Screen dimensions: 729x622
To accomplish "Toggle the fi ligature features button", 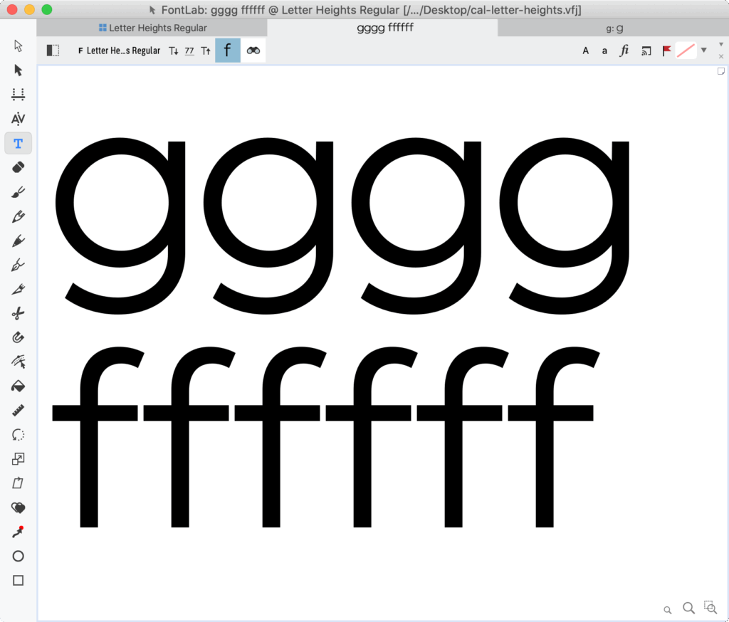I will point(624,51).
